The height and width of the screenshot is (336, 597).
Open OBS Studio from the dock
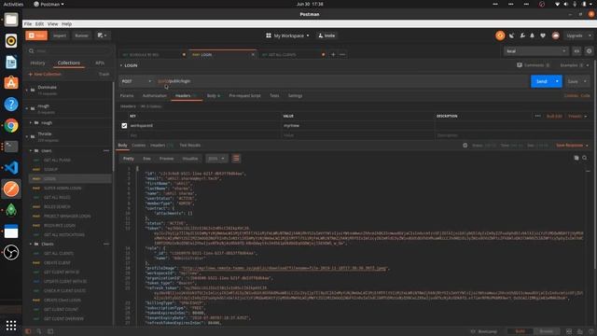coord(11,252)
